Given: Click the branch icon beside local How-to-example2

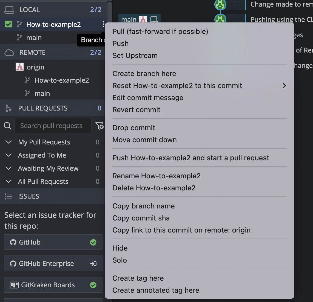Looking at the screenshot, I should click(x=19, y=24).
